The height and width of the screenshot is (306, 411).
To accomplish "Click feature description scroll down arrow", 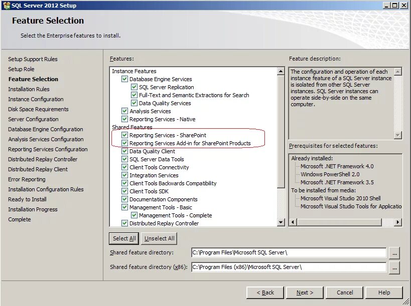I will click(x=398, y=135).
